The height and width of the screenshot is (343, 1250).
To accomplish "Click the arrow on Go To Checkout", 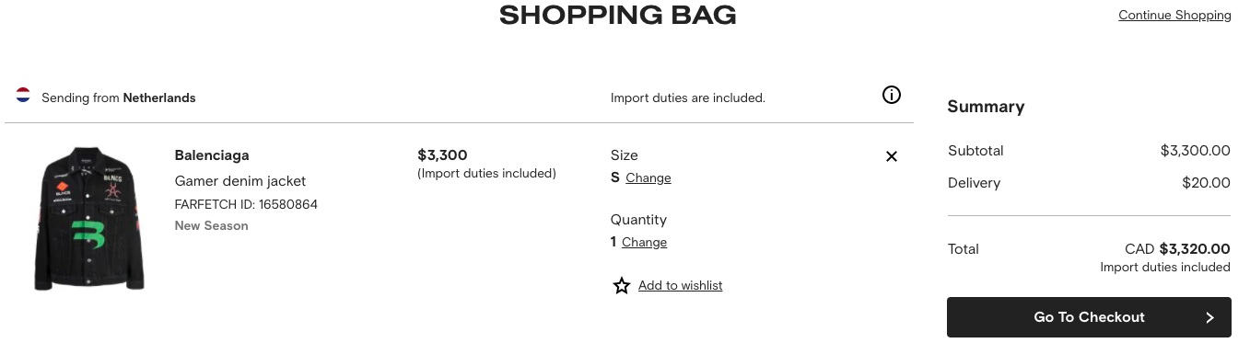I will [x=1210, y=317].
